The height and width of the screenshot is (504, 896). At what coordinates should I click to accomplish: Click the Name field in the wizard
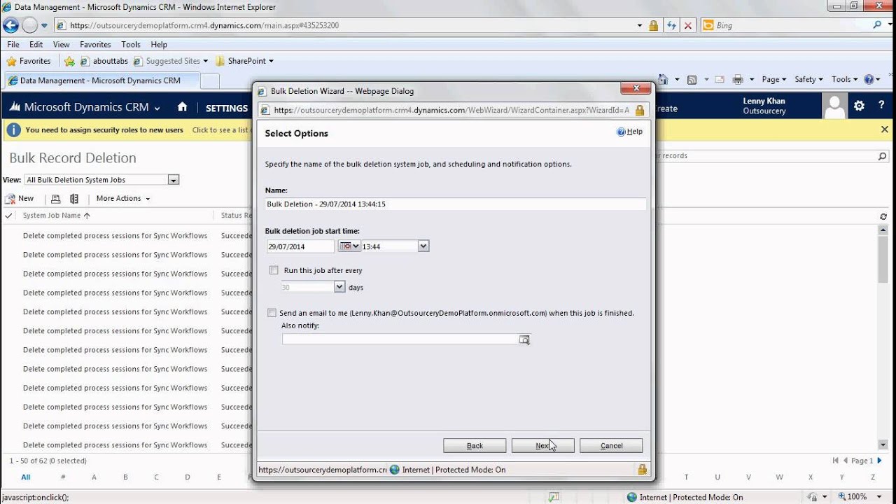pos(456,204)
